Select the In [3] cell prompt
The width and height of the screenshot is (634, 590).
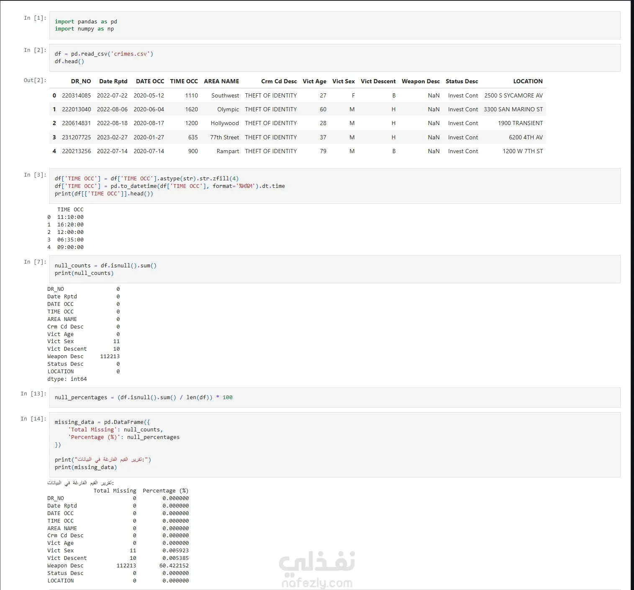35,175
